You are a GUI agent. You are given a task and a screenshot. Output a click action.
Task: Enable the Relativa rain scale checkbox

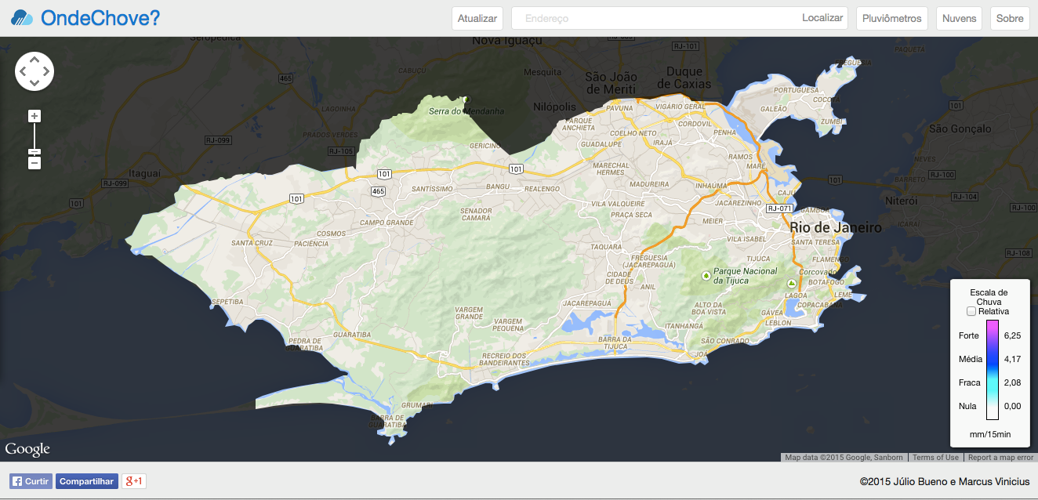point(971,311)
